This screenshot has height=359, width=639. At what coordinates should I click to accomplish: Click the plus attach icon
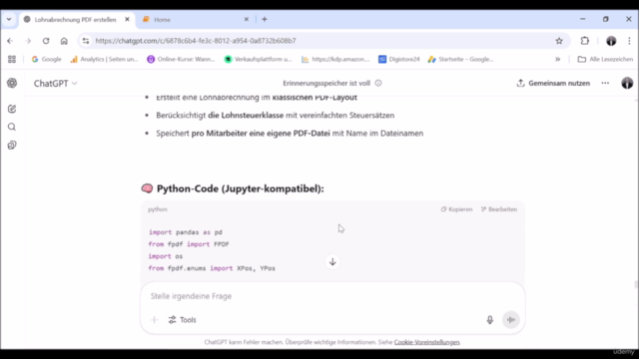tap(154, 320)
